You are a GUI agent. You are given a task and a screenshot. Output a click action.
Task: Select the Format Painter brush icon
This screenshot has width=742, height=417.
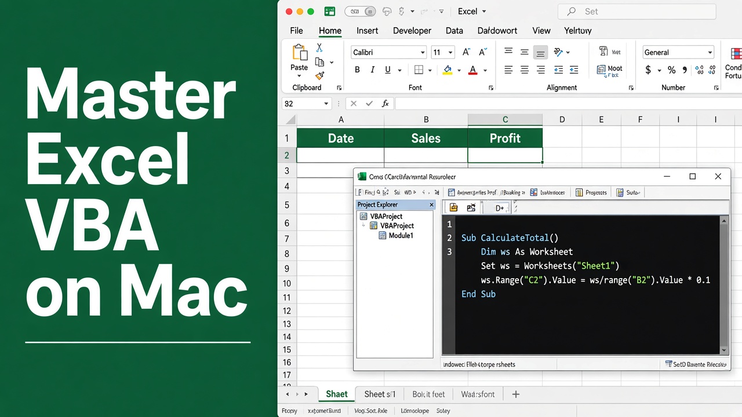(319, 76)
